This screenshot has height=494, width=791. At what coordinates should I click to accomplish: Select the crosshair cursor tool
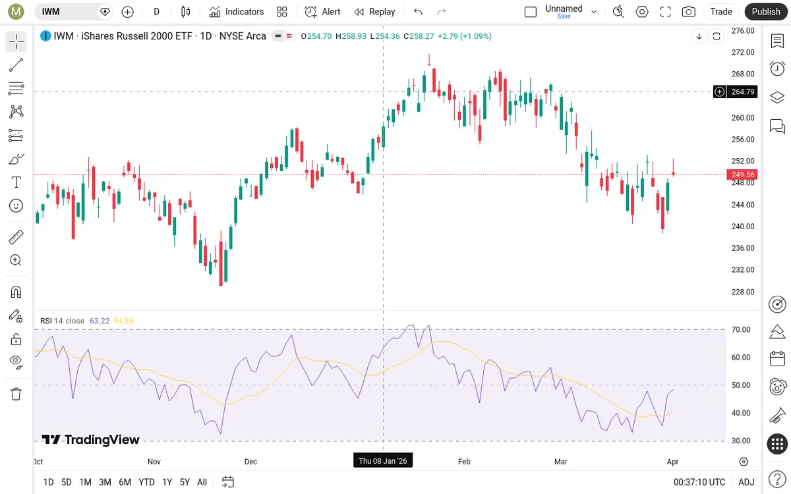[x=16, y=41]
